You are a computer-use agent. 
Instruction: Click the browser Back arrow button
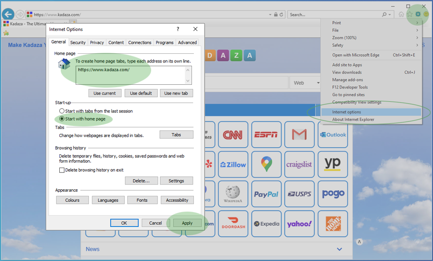[8, 15]
